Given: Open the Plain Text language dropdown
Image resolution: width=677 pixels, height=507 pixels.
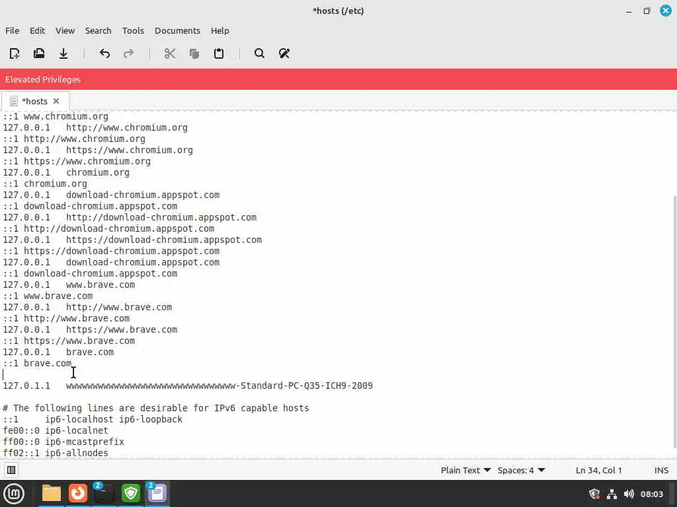Looking at the screenshot, I should tap(465, 470).
